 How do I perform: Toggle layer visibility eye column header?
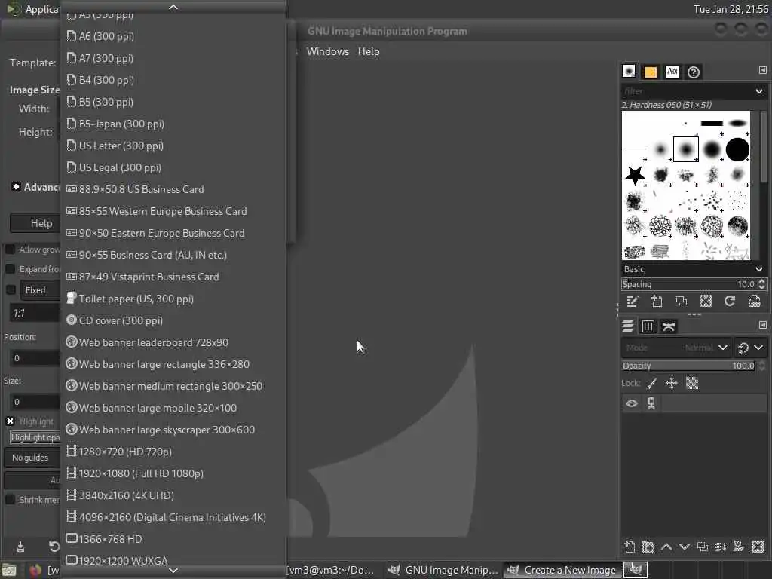[x=632, y=404]
